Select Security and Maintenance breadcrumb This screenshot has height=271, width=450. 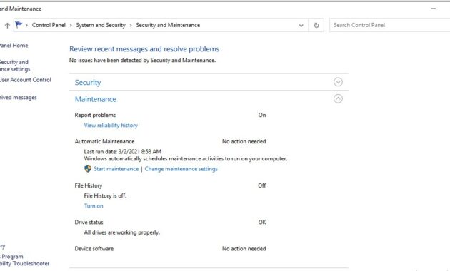coord(168,25)
